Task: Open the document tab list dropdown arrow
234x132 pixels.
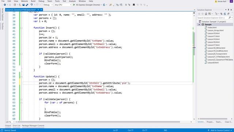Action: 195,10
